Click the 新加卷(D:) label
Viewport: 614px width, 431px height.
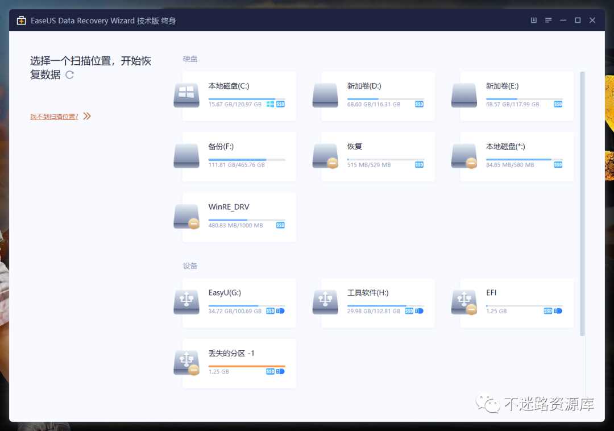coord(364,86)
